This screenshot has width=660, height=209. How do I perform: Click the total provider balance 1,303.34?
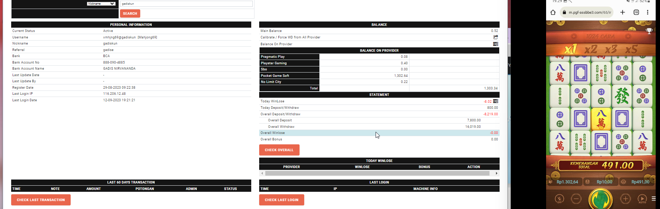[x=491, y=88]
